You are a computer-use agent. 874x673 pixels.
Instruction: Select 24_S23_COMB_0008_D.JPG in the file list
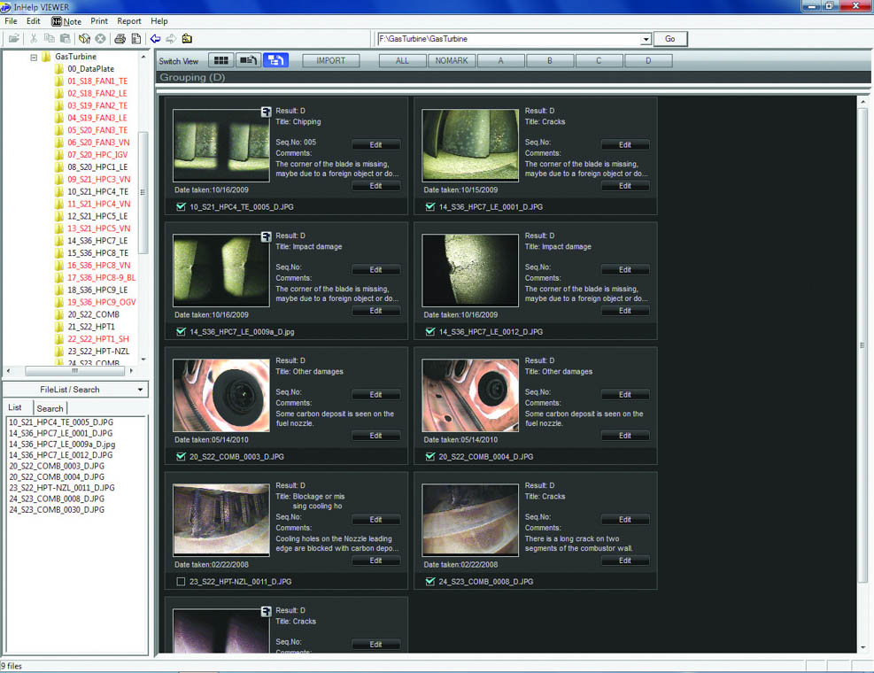click(x=57, y=499)
